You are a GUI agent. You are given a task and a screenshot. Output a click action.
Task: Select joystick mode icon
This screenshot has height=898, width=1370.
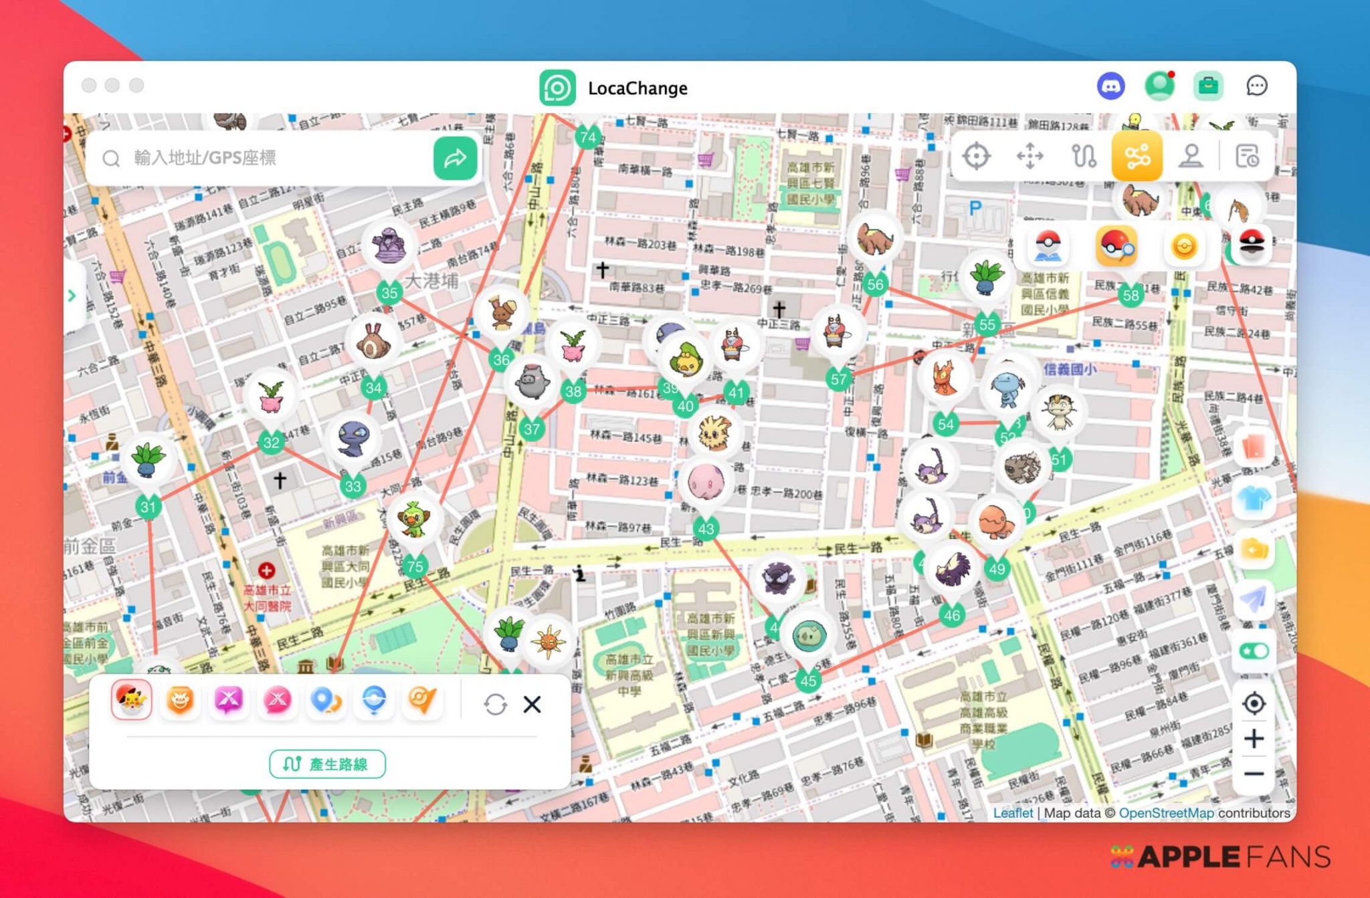pyautogui.click(x=1191, y=156)
